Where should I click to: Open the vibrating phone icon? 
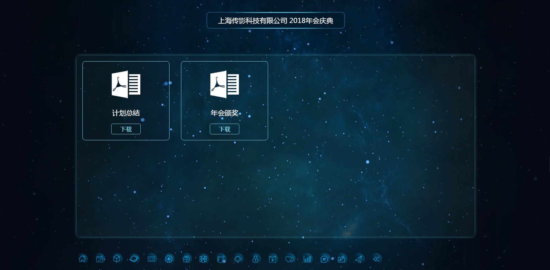238,259
